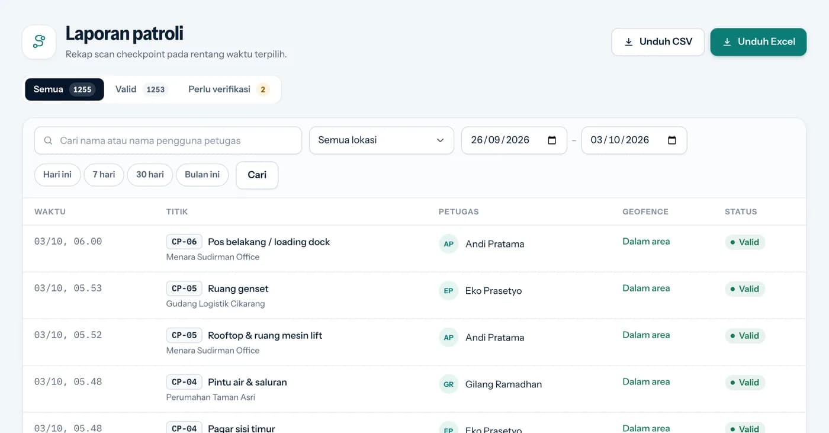Open the Semua lokasi dropdown
Image resolution: width=829 pixels, height=433 pixels.
pyautogui.click(x=381, y=140)
